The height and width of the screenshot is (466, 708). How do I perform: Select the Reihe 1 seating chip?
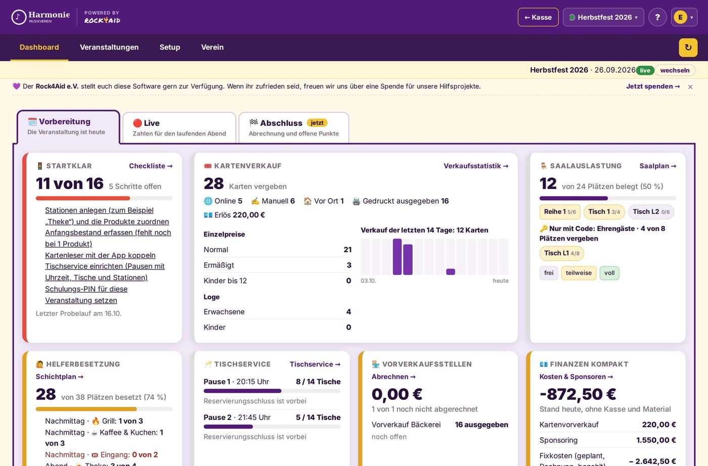(x=560, y=212)
